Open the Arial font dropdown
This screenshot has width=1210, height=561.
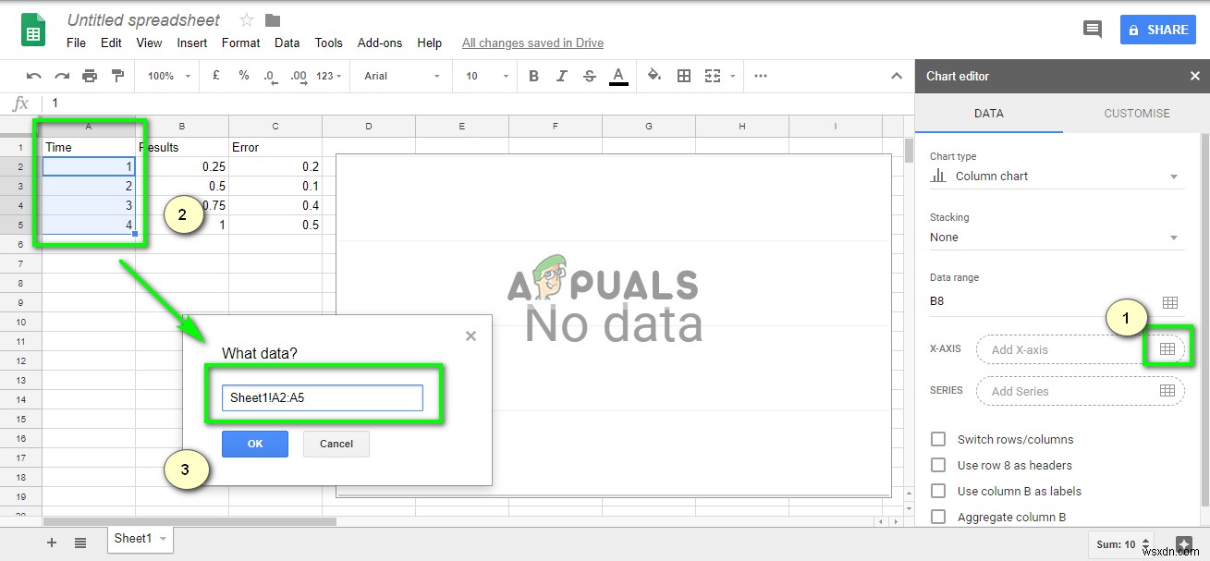[x=401, y=76]
